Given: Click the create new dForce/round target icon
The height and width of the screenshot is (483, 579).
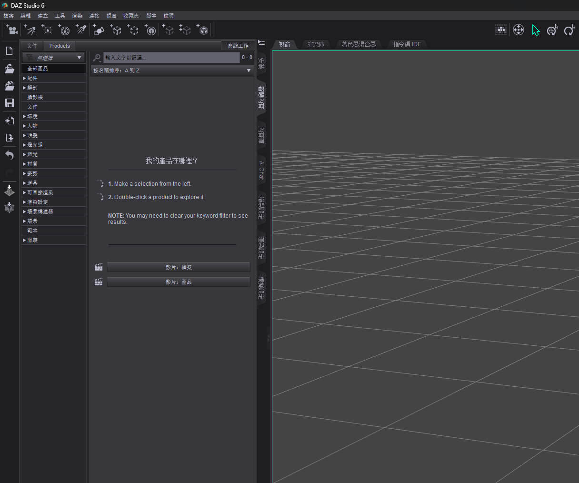Looking at the screenshot, I should click(x=150, y=30).
